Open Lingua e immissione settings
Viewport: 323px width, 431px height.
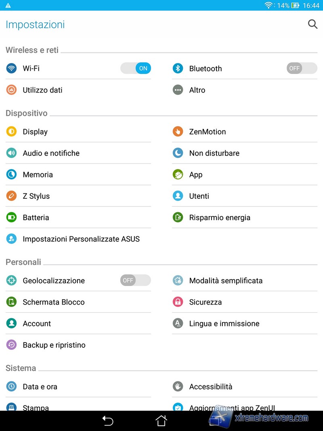[224, 324]
